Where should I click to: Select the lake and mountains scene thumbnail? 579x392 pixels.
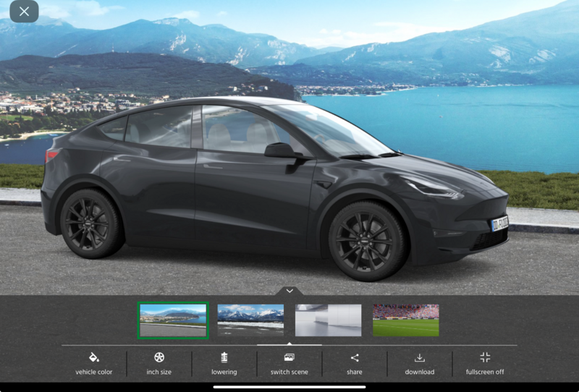click(173, 320)
